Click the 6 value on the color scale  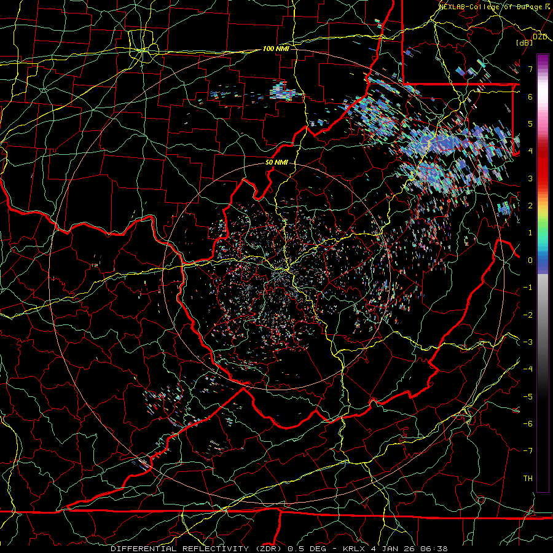tap(530, 96)
